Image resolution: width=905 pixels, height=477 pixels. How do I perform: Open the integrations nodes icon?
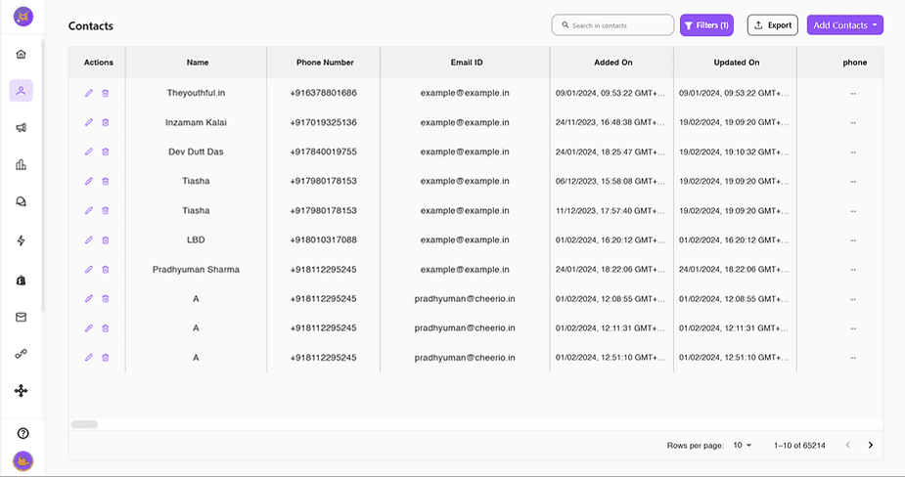coord(21,391)
